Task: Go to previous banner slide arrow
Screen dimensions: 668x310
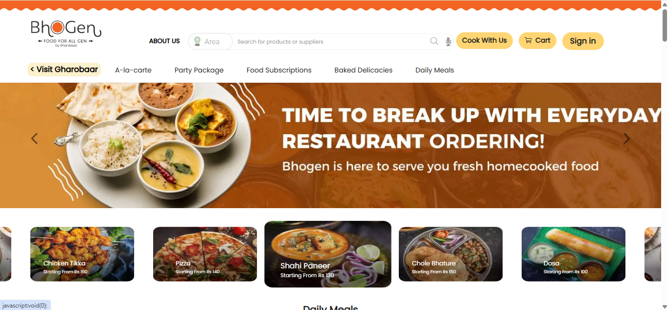Action: coord(34,139)
